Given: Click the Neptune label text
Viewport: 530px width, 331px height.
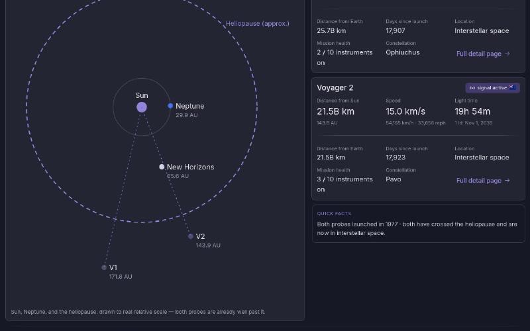Looking at the screenshot, I should tap(189, 106).
